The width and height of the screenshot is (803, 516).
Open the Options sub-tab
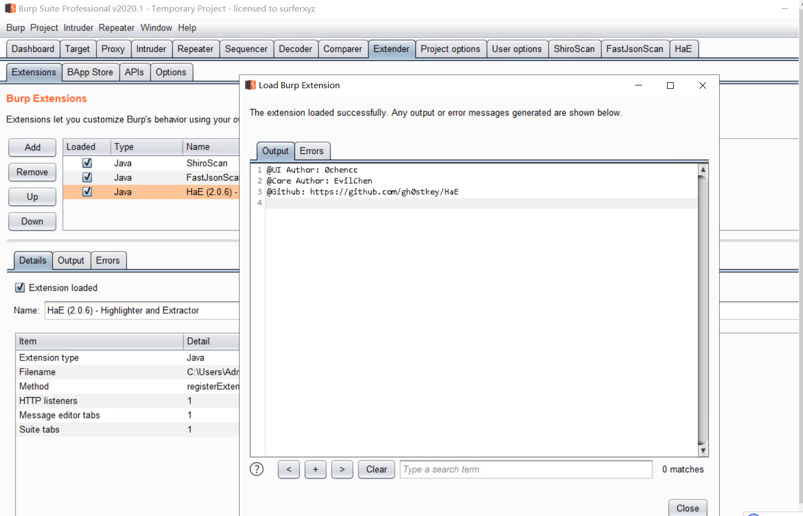pyautogui.click(x=171, y=72)
